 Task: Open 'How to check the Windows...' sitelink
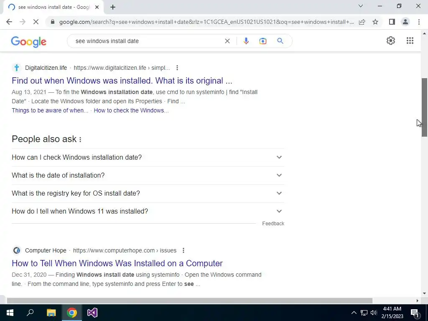pyautogui.click(x=131, y=110)
